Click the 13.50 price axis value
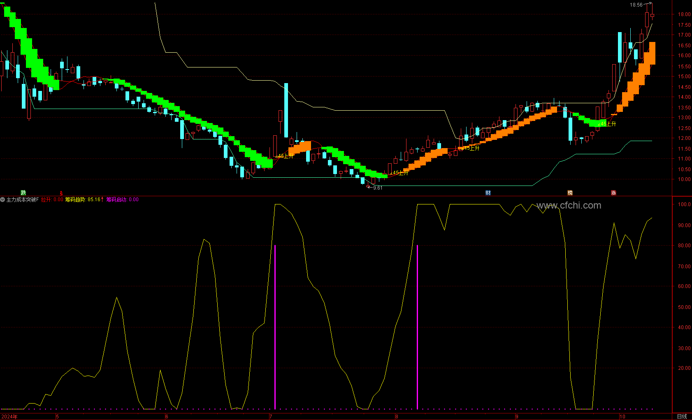Image resolution: width=692 pixels, height=420 pixels. [684, 108]
